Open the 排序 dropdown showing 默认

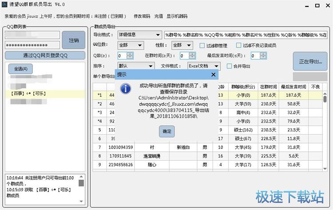click(136, 66)
